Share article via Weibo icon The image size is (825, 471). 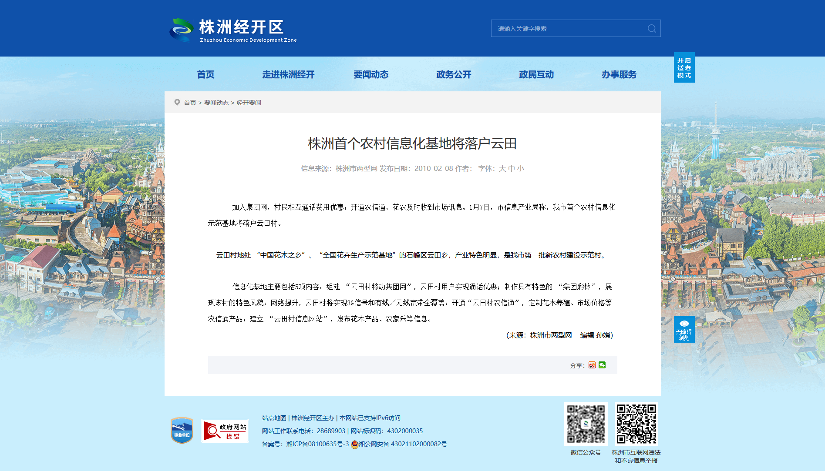click(x=592, y=365)
